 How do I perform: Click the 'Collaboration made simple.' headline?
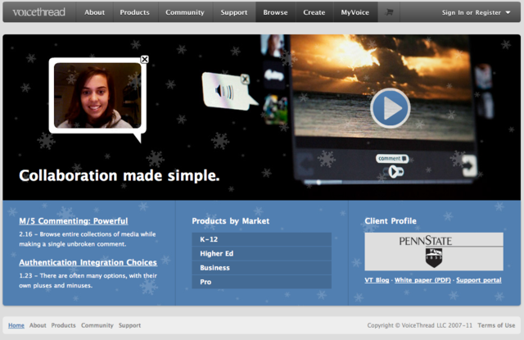[120, 175]
